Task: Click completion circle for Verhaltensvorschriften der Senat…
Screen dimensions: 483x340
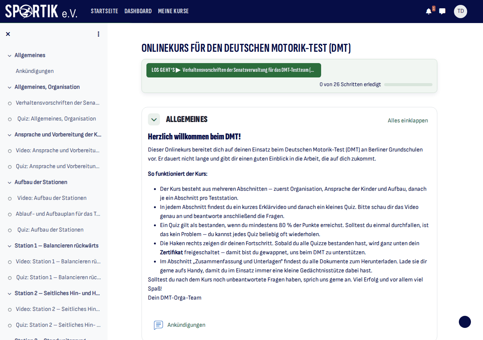Action: 10,103
